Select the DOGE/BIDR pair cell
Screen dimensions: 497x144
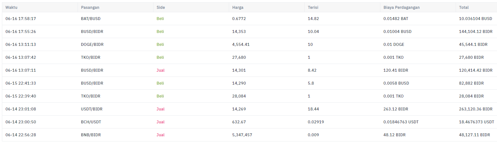tap(92, 45)
